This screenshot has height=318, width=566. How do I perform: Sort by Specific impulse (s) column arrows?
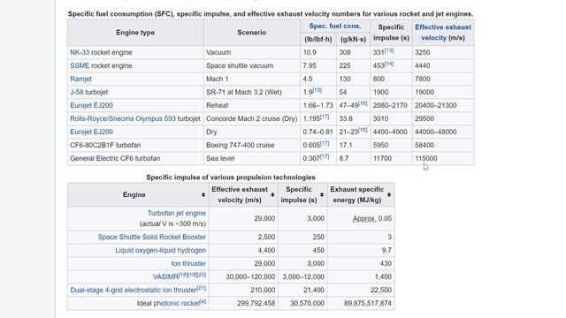click(322, 194)
